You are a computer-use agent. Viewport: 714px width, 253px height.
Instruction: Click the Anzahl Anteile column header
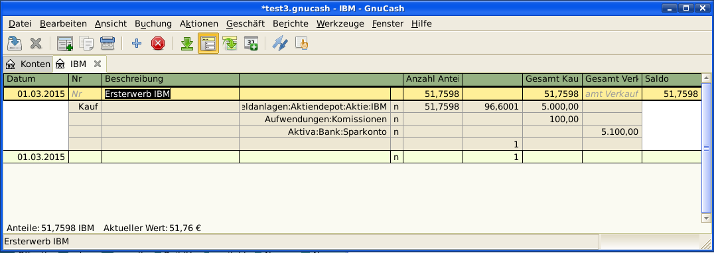[433, 79]
